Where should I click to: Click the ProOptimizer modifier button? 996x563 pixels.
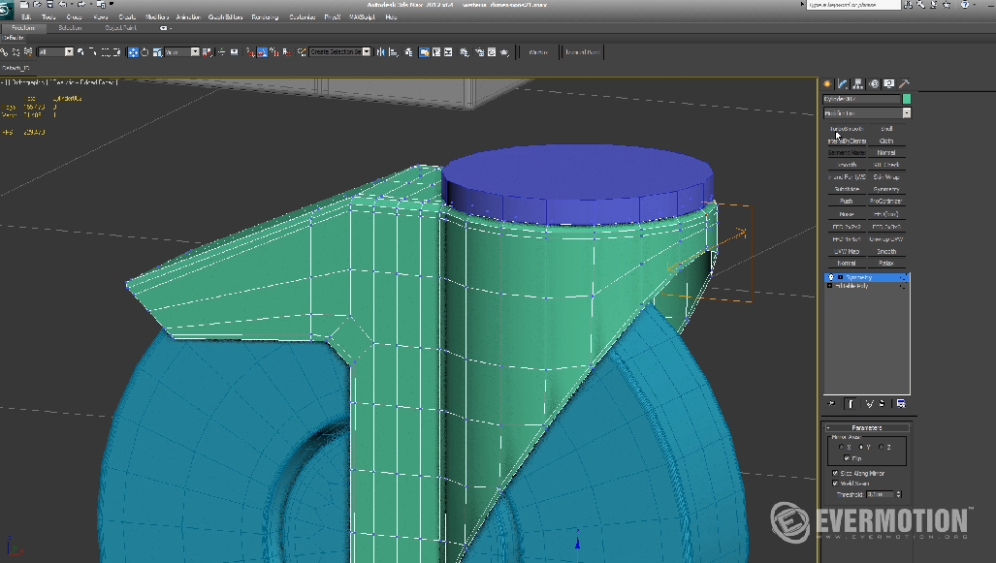[886, 202]
